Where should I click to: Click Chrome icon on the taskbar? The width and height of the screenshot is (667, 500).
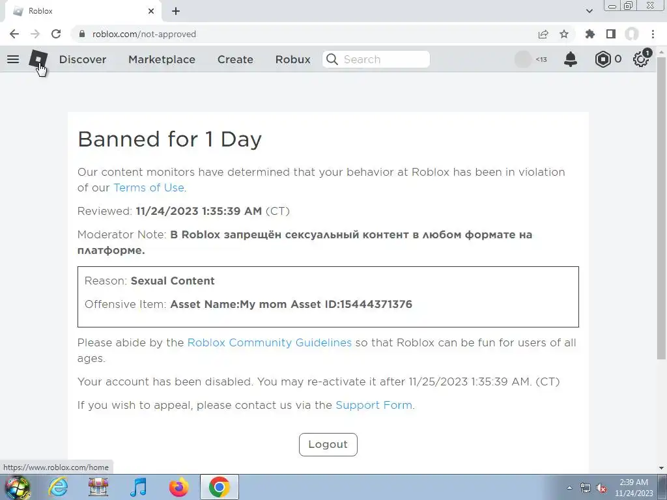(x=219, y=487)
